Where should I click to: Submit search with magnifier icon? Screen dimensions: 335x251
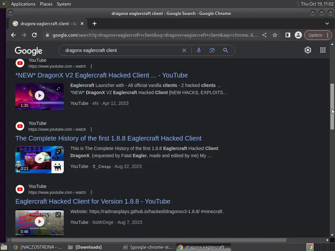point(225,50)
